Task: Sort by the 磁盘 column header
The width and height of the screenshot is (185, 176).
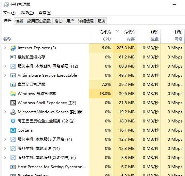Action: coord(149,36)
